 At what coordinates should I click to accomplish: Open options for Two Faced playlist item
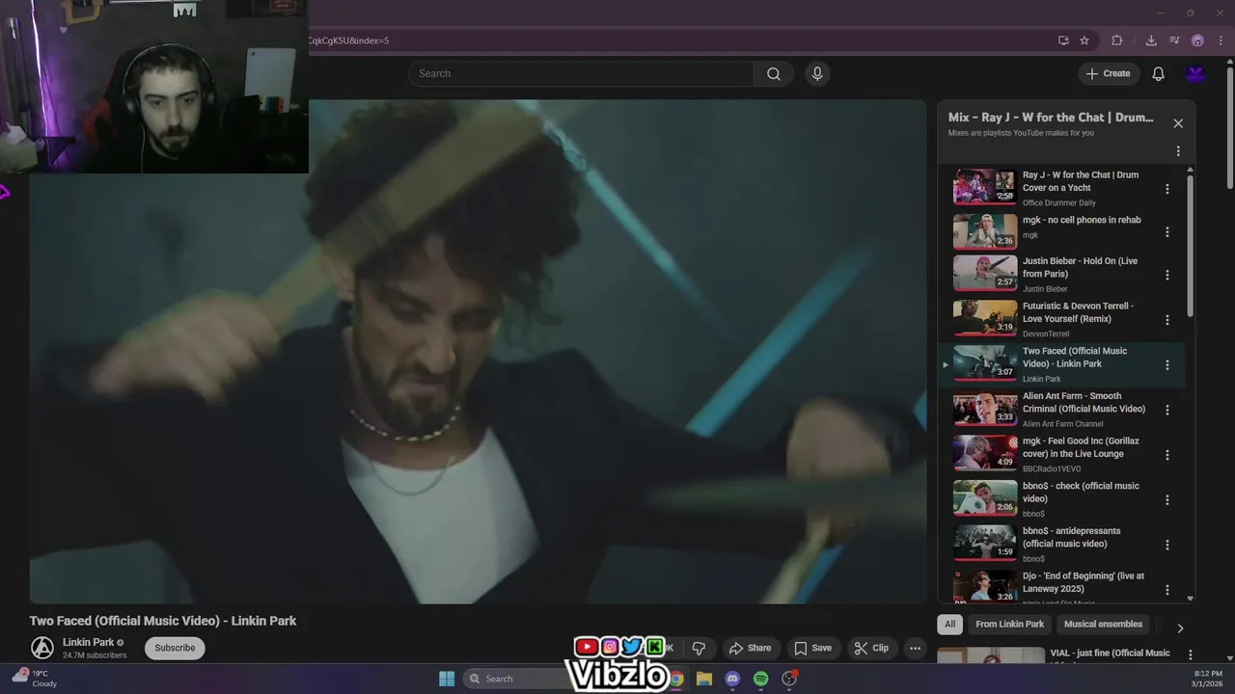tap(1167, 365)
